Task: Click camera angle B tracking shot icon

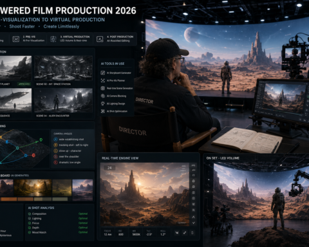Action: 55,145
